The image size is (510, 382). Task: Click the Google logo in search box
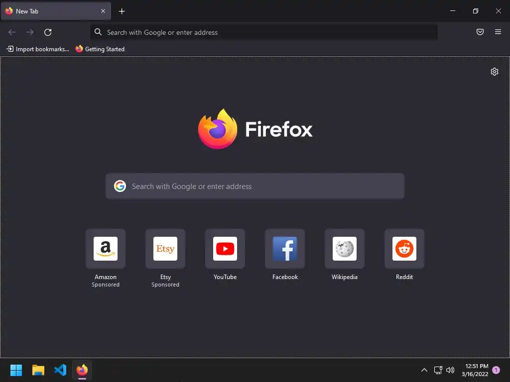pyautogui.click(x=120, y=186)
